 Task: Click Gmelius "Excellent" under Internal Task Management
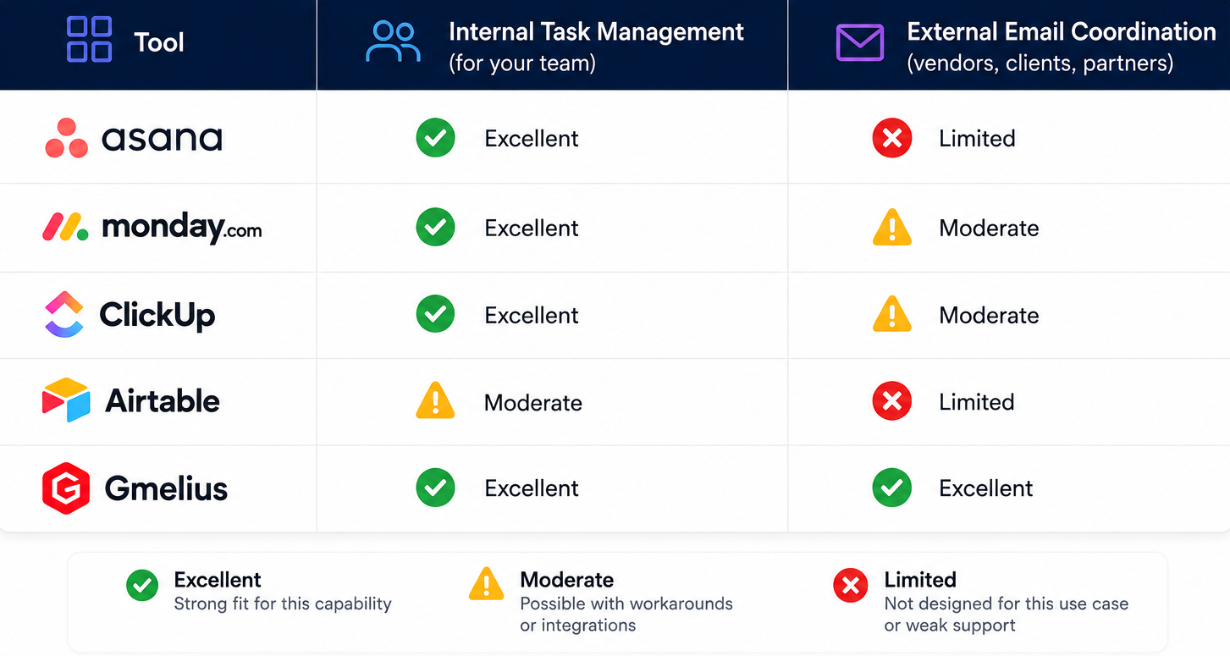pos(532,488)
